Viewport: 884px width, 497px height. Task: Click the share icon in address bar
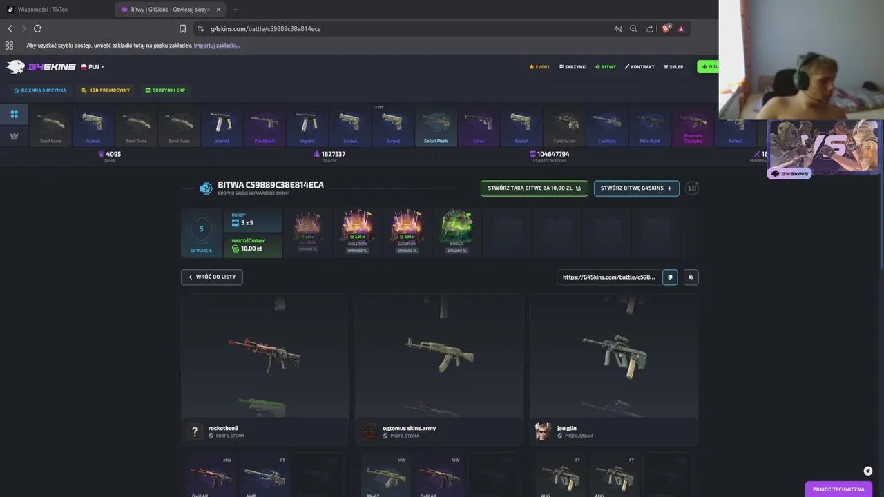pos(649,29)
